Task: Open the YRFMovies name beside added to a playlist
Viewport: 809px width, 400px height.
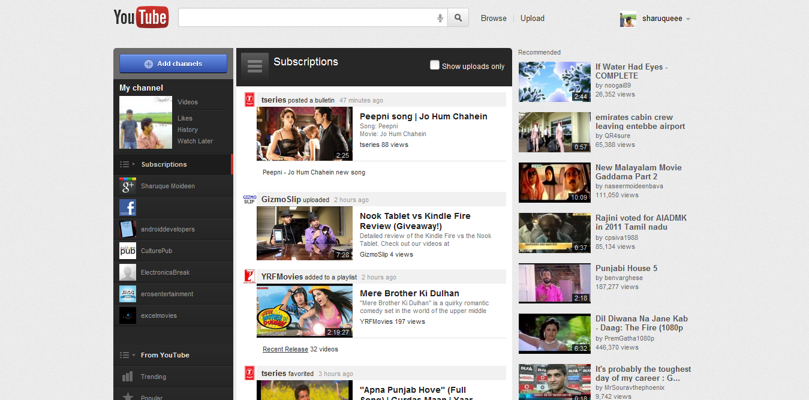Action: (x=282, y=276)
